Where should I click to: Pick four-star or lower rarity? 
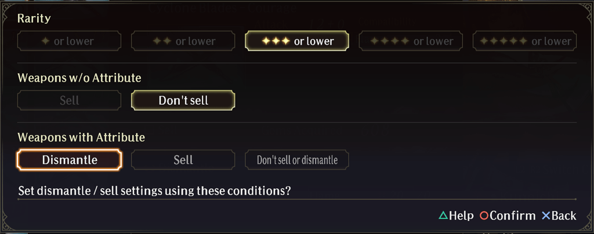(x=411, y=41)
